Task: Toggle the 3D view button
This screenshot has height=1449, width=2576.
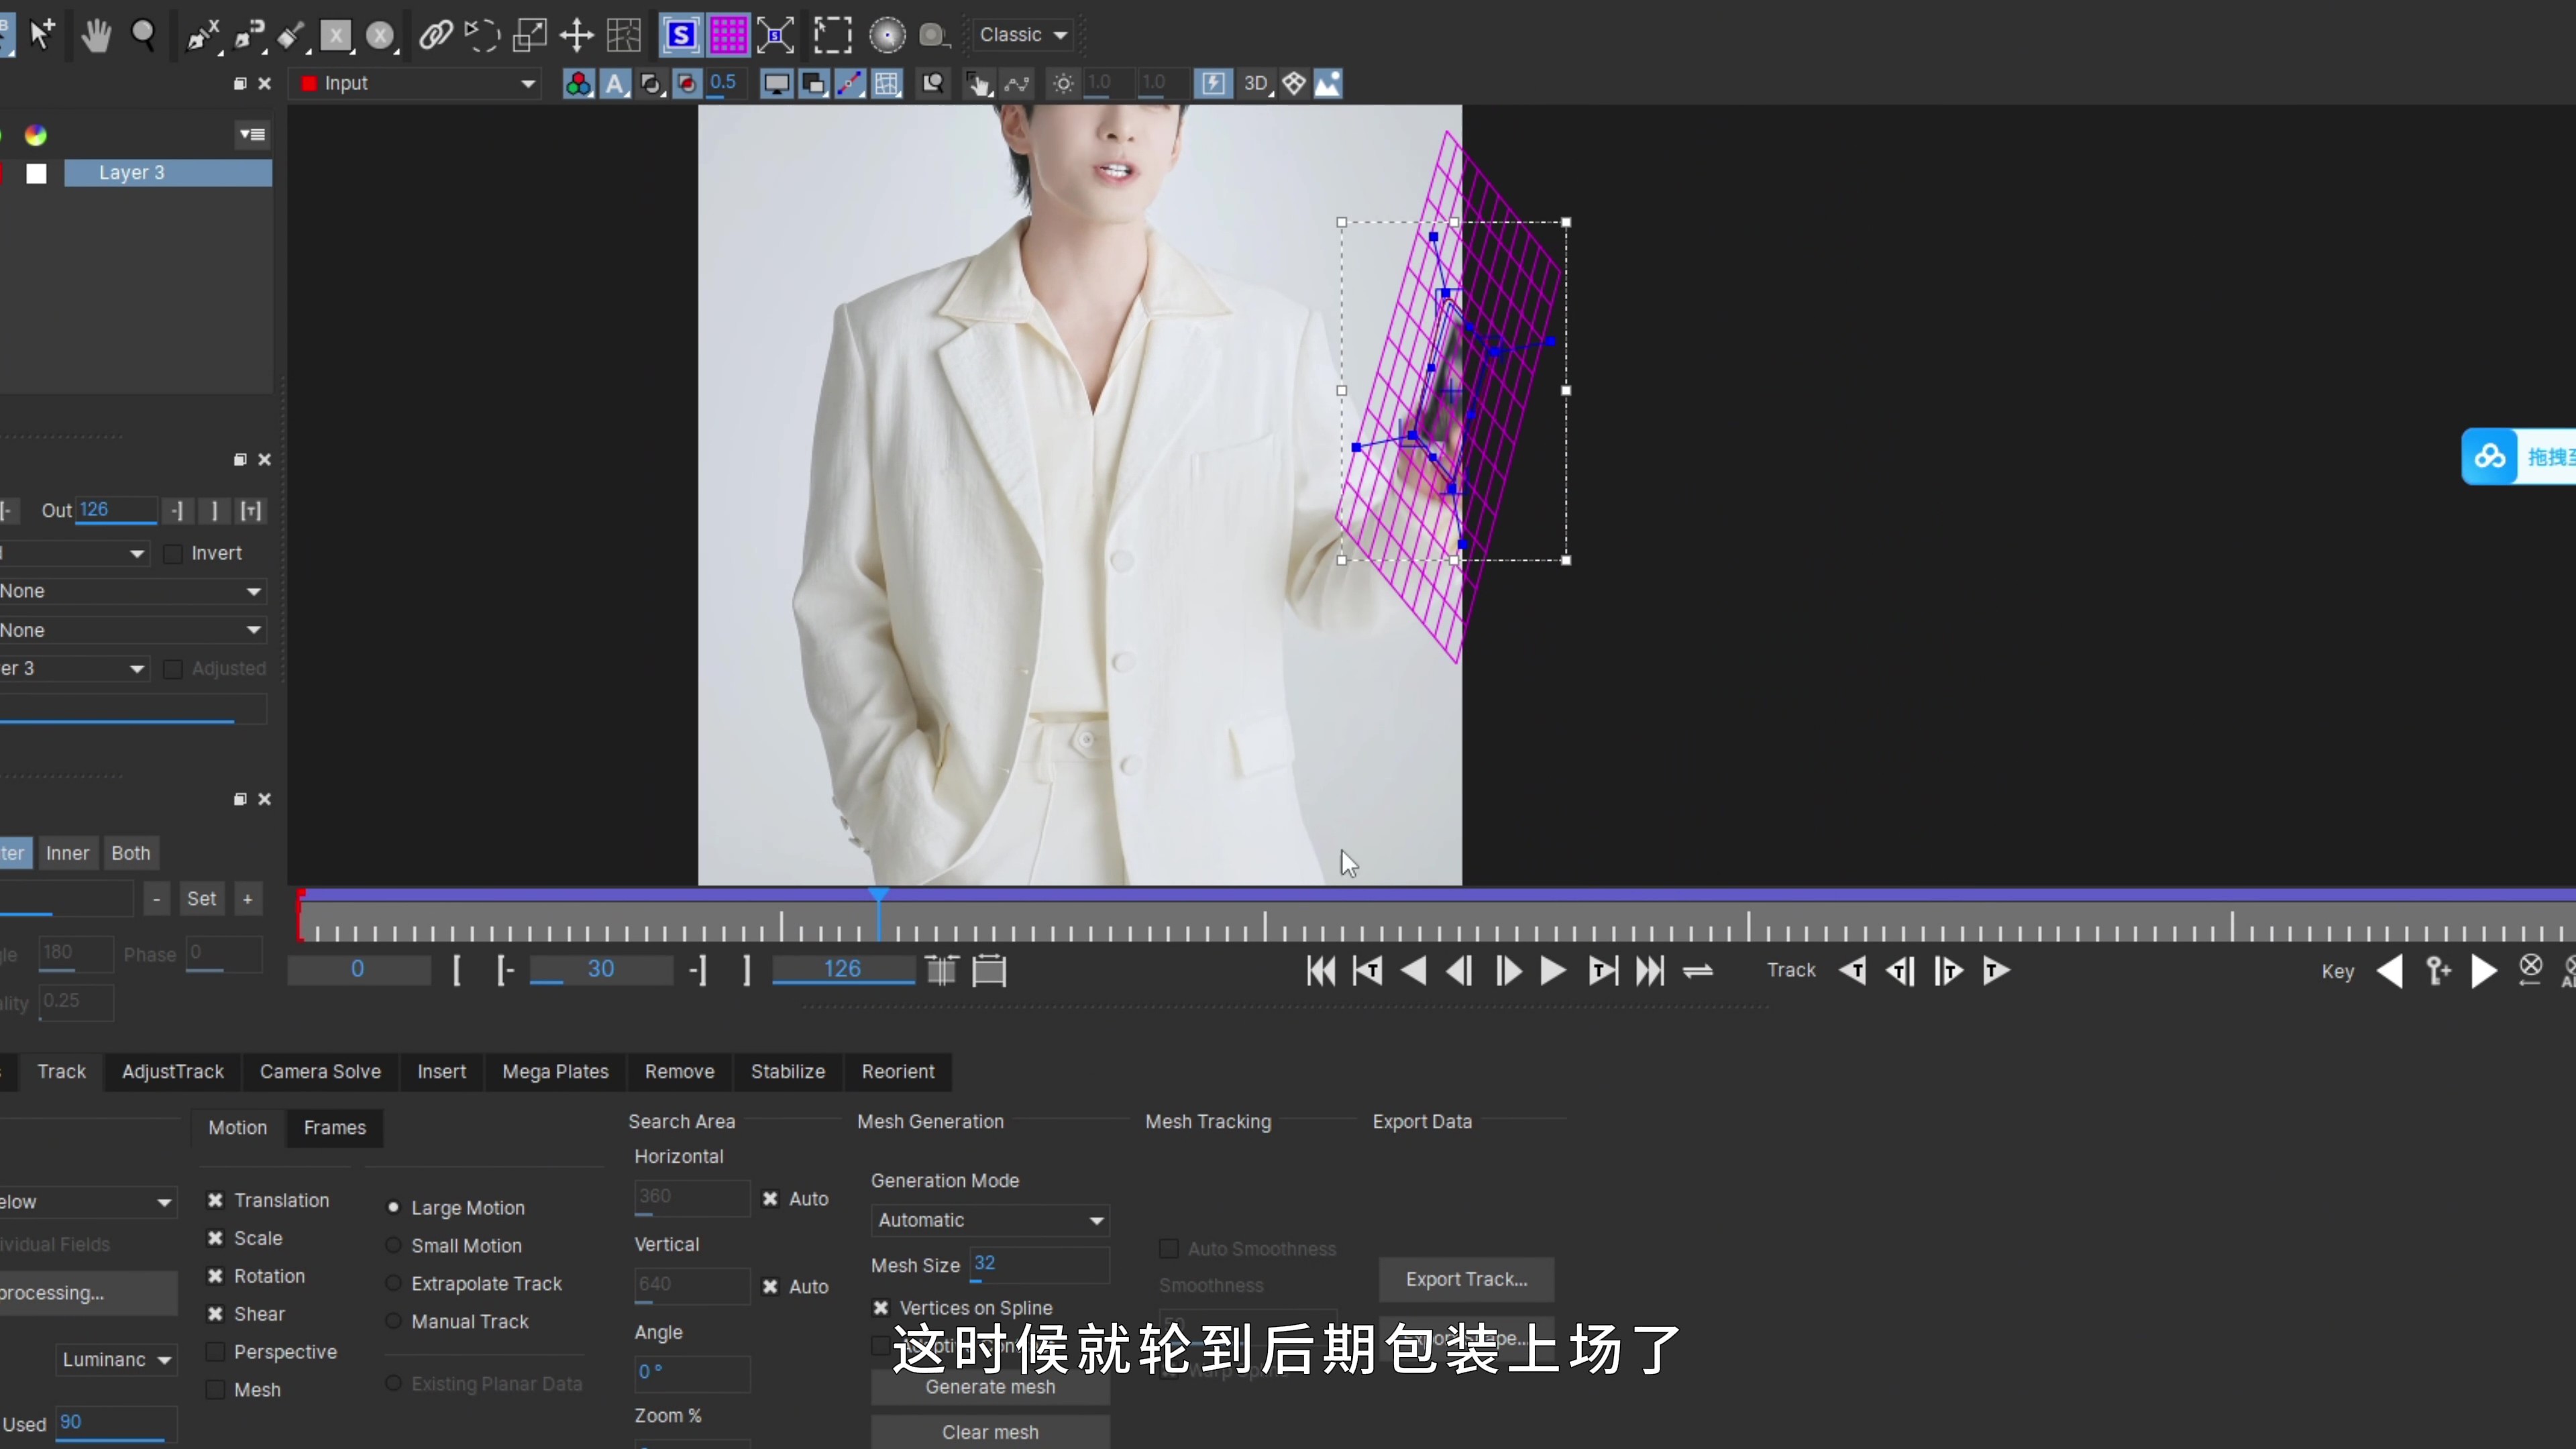Action: [x=1256, y=84]
